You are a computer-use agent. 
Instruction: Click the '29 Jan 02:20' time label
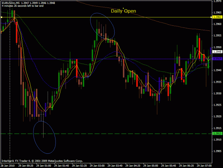point(79,166)
